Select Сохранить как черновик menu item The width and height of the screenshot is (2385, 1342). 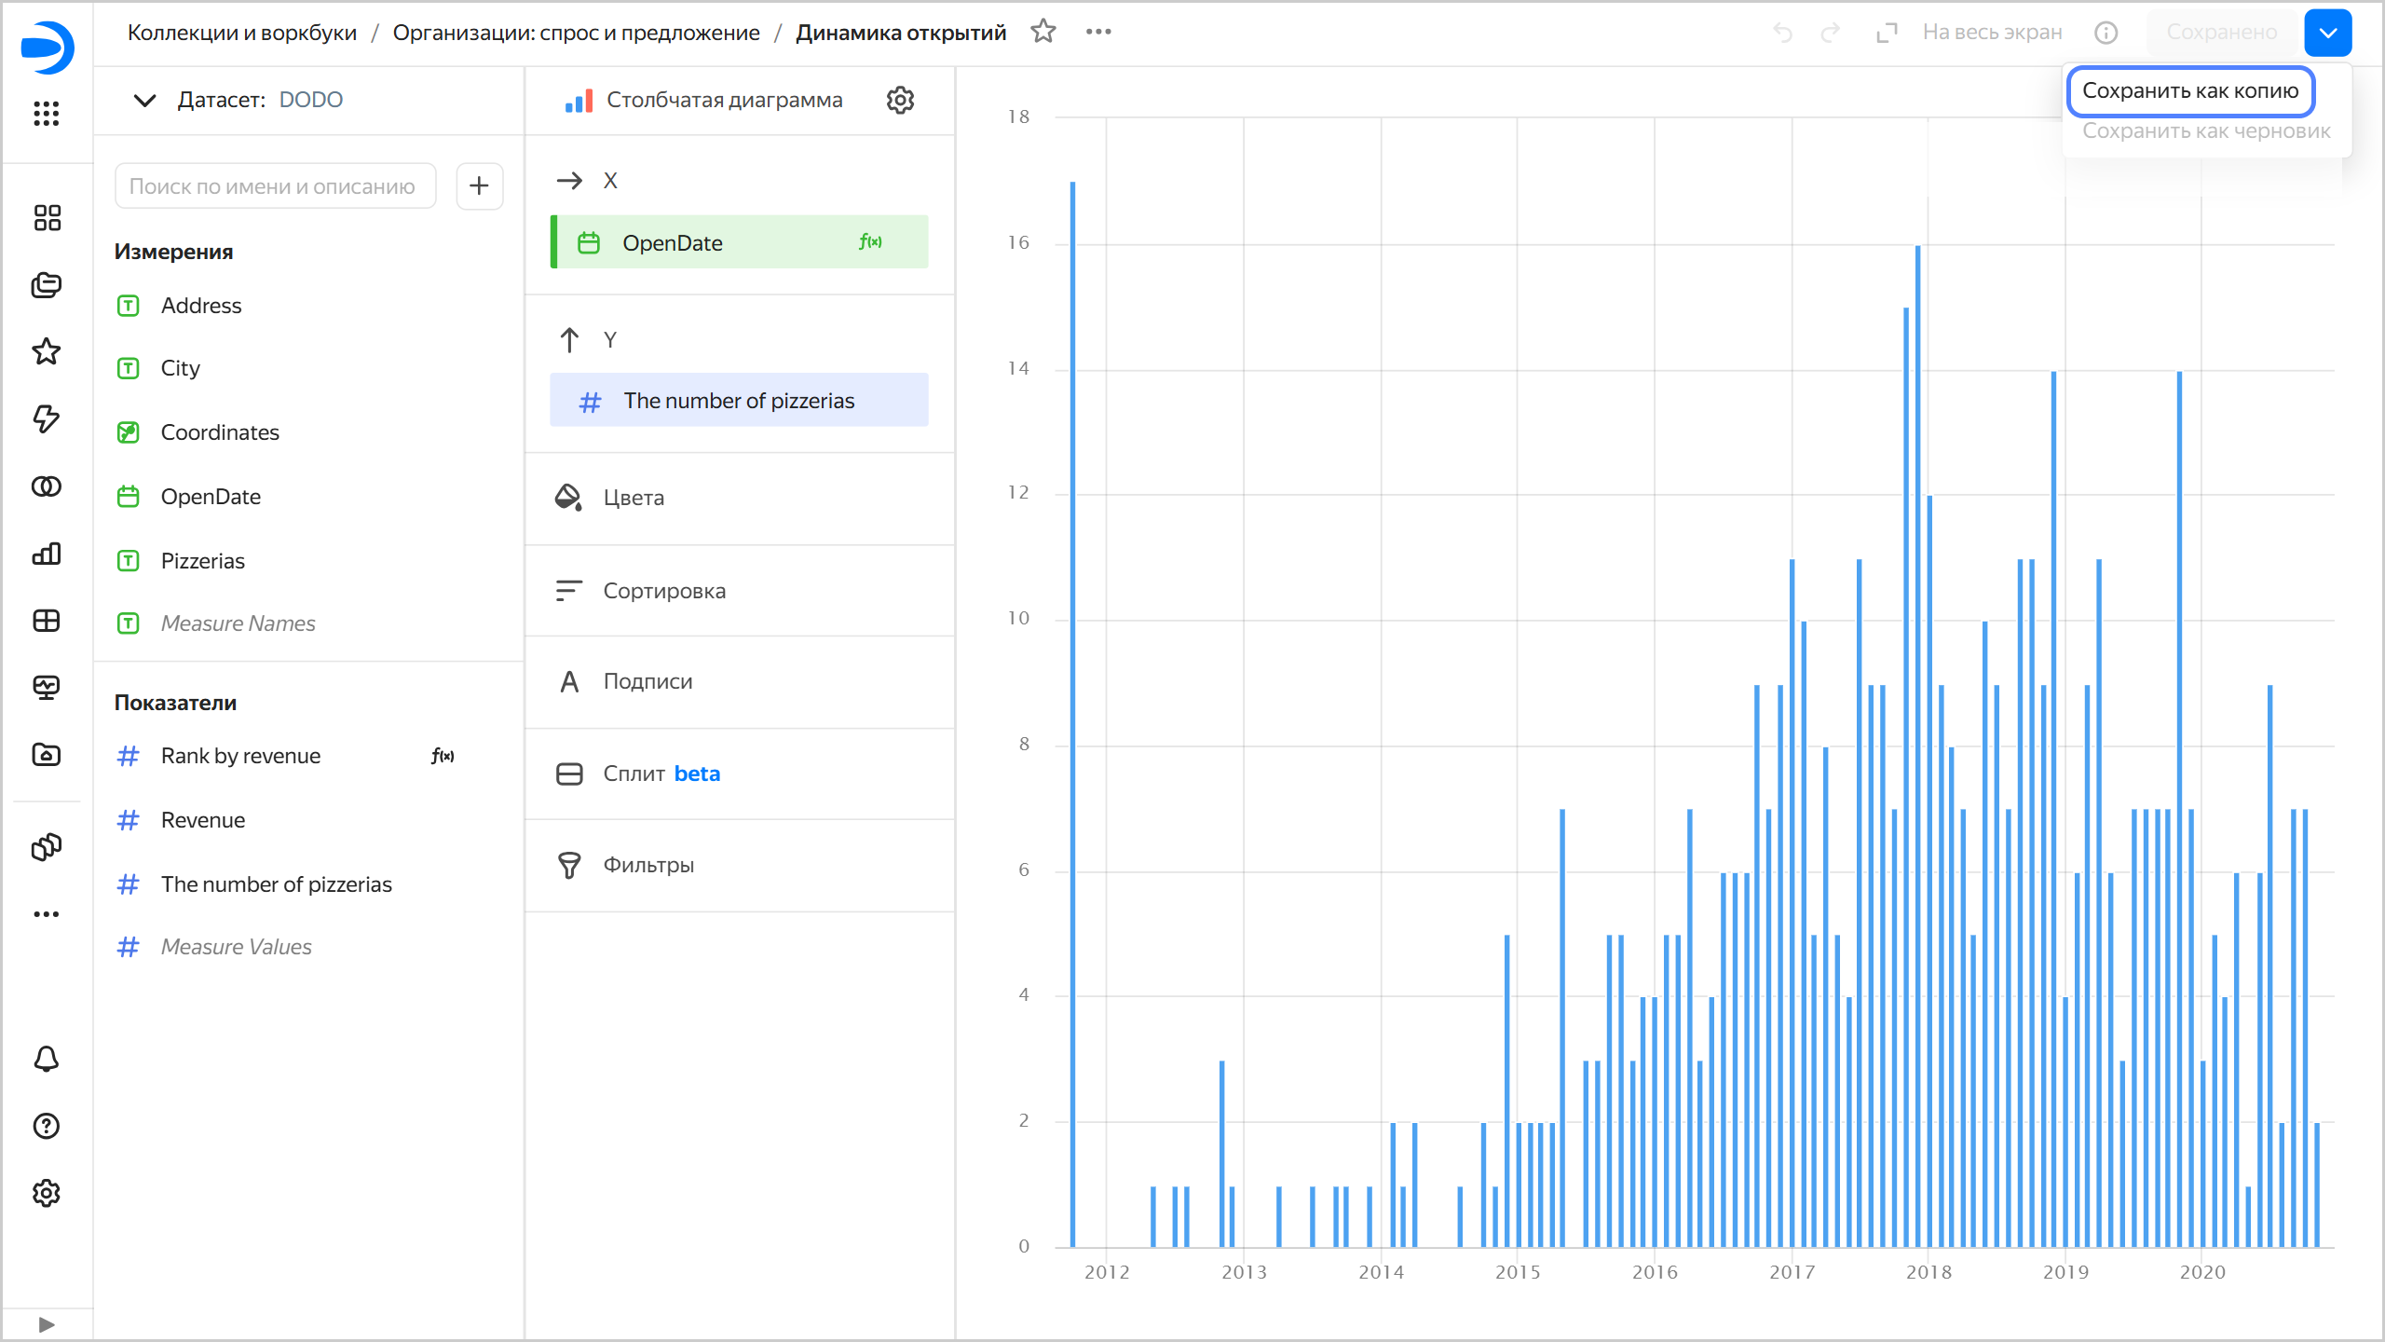tap(2205, 131)
